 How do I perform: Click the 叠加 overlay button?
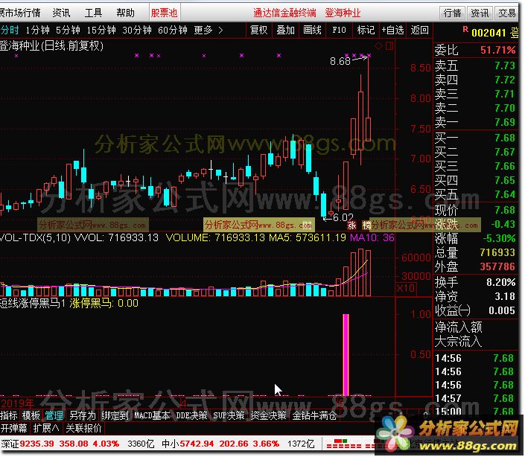coord(285,30)
